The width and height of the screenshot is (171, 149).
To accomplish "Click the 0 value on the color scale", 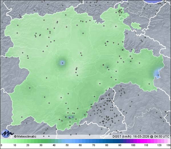I will coord(1,145).
